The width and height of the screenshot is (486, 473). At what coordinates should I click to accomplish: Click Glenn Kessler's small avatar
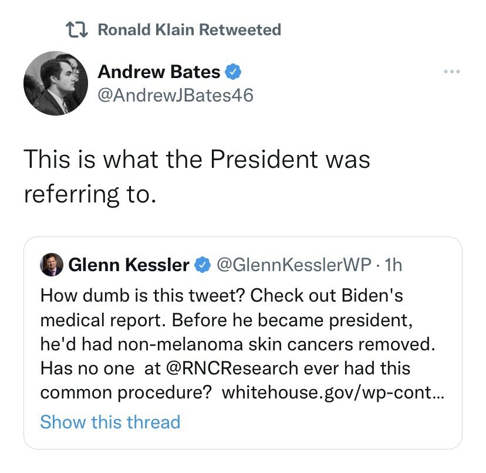coord(51,265)
